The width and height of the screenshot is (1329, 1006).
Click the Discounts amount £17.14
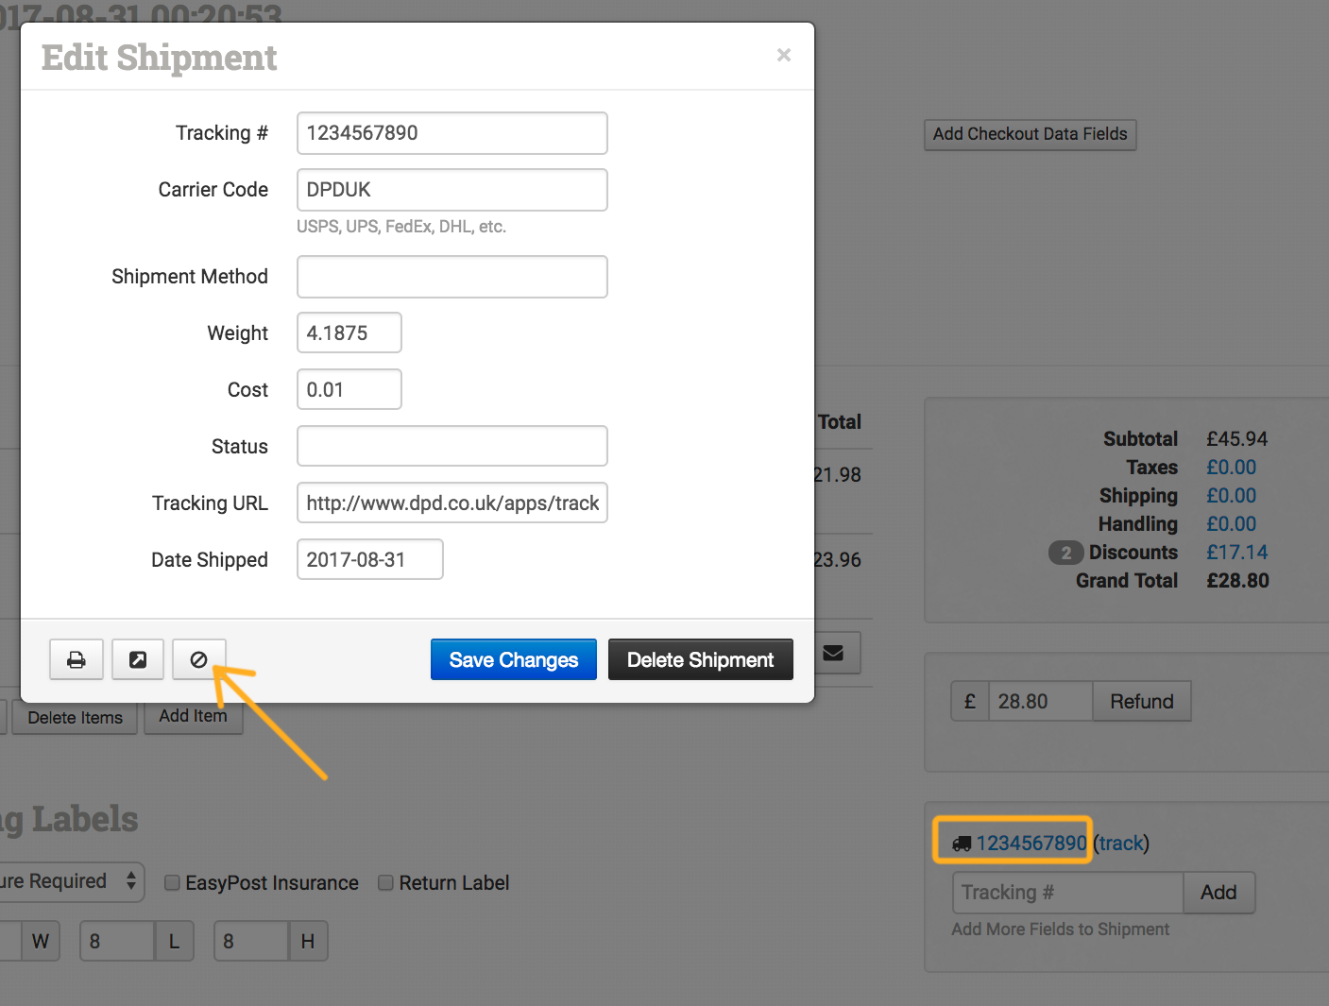[1237, 553]
